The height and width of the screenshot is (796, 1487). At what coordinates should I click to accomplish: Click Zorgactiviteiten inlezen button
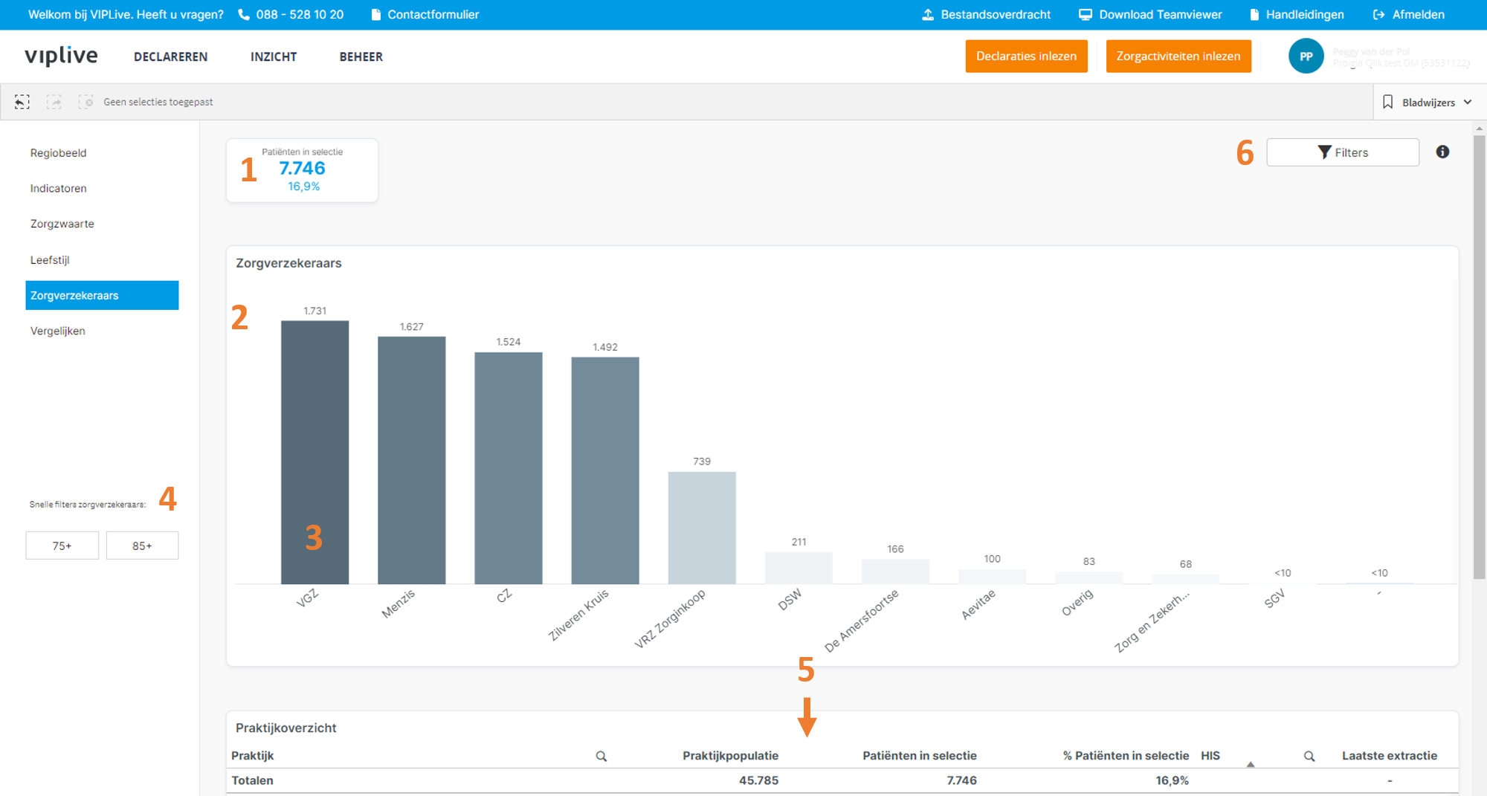pyautogui.click(x=1178, y=56)
